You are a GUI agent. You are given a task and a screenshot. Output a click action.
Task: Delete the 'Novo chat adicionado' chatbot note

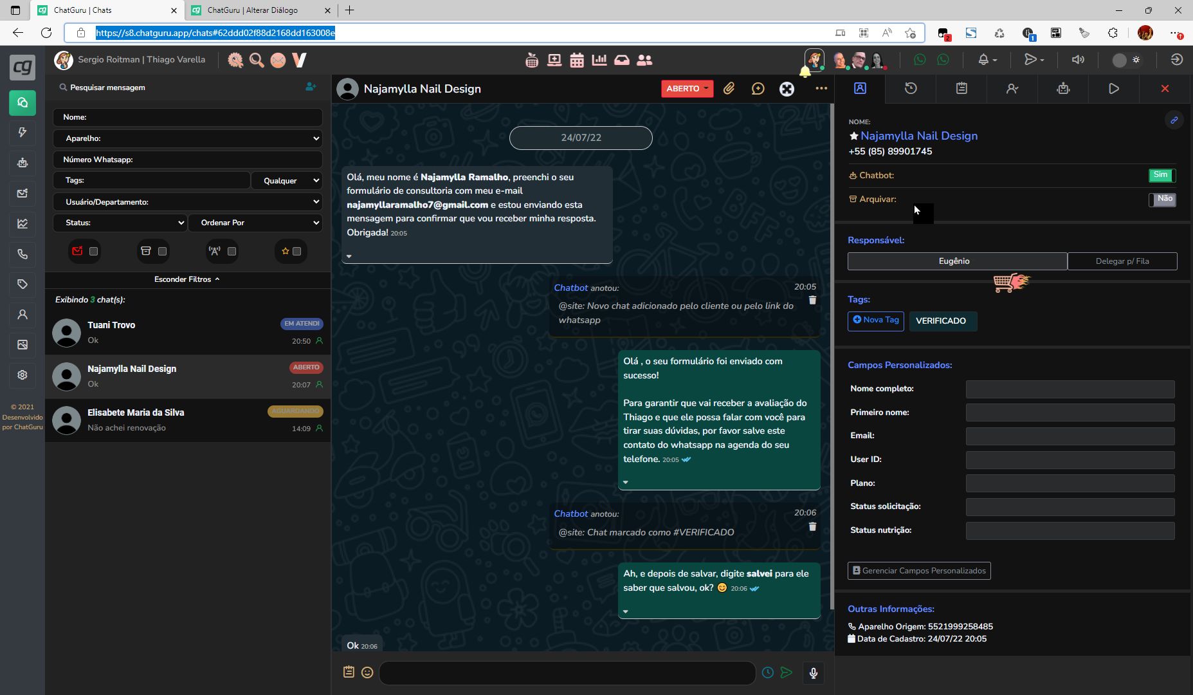(x=812, y=301)
